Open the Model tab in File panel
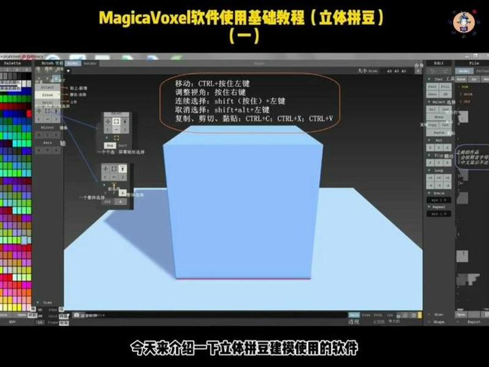 click(464, 71)
